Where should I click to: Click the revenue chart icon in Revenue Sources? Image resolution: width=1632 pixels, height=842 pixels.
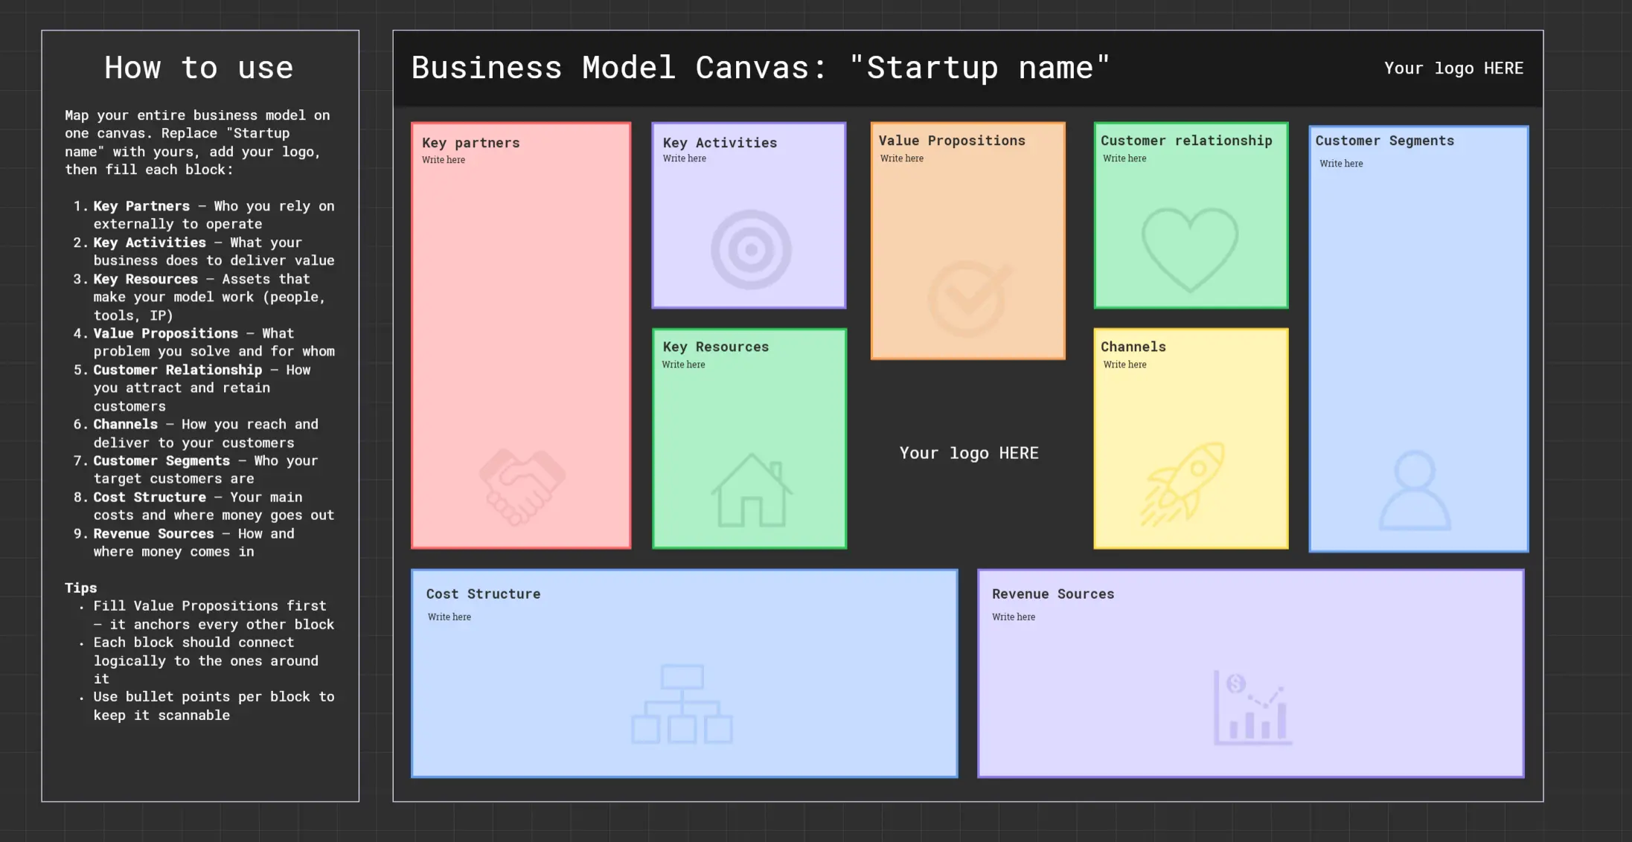coord(1252,707)
